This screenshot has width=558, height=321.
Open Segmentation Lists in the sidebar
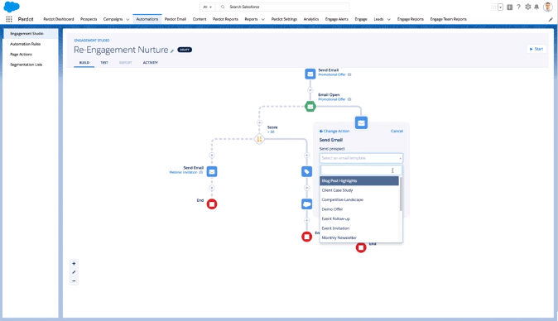26,65
